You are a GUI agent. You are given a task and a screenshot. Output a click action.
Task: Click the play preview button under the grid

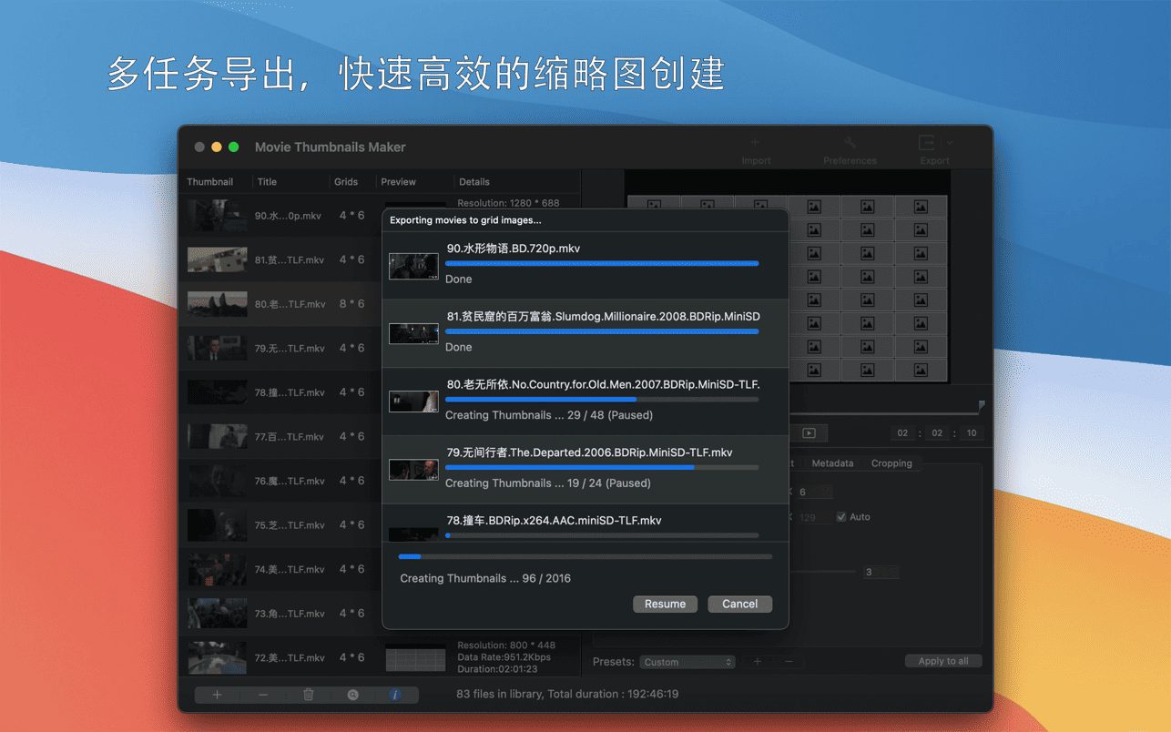[809, 433]
